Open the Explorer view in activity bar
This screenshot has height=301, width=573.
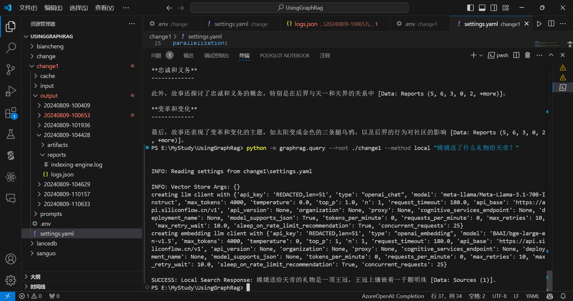pyautogui.click(x=11, y=26)
